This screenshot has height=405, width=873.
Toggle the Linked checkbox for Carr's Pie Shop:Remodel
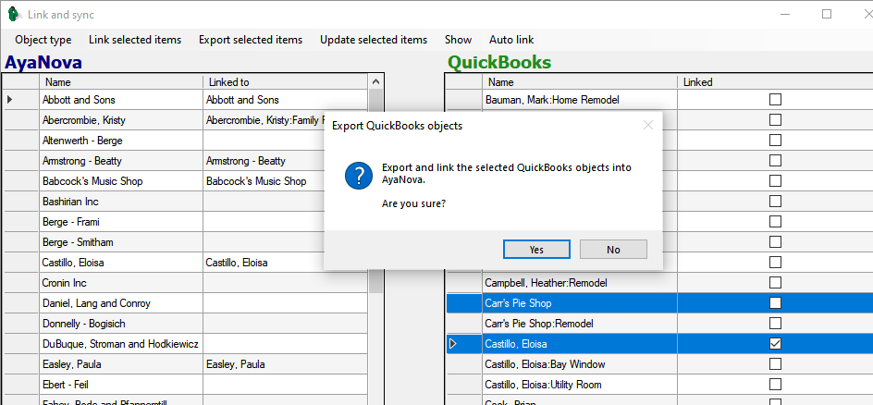pyautogui.click(x=775, y=324)
